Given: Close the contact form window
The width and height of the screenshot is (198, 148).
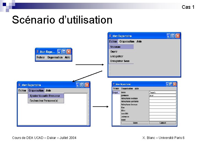Looking at the screenshot, I should point(175,84).
